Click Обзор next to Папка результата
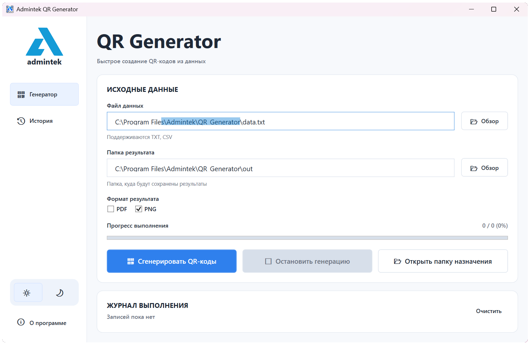 (484, 168)
